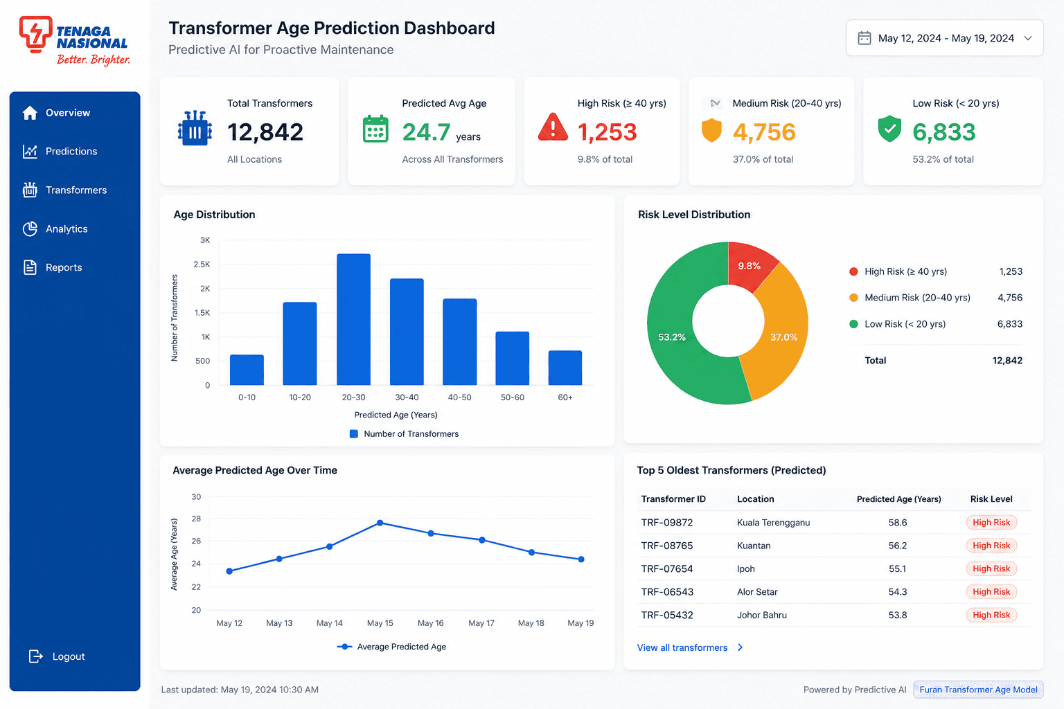
Task: Click the Average Predicted Age legend marker
Action: [344, 647]
